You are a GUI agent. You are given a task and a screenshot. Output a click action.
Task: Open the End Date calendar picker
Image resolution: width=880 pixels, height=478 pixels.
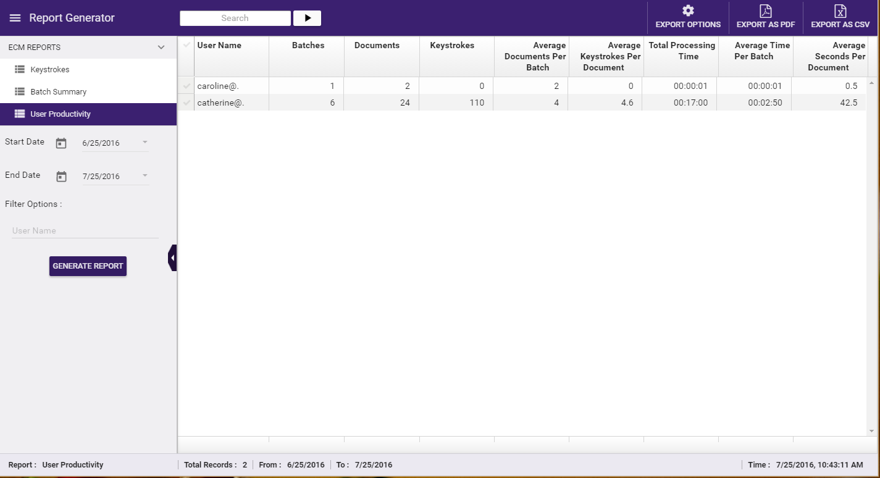(61, 177)
